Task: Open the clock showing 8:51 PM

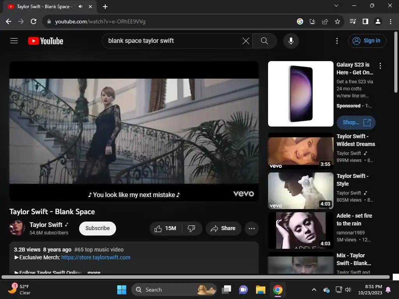Action: (370, 290)
